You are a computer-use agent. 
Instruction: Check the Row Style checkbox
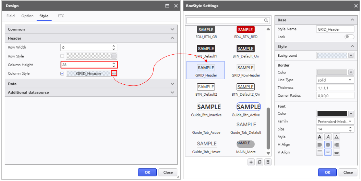(x=62, y=56)
